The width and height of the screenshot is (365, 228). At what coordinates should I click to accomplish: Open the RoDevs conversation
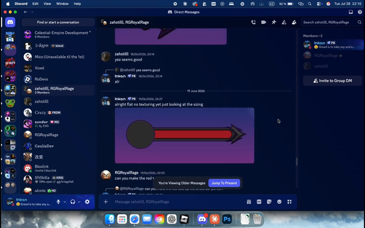[58, 79]
